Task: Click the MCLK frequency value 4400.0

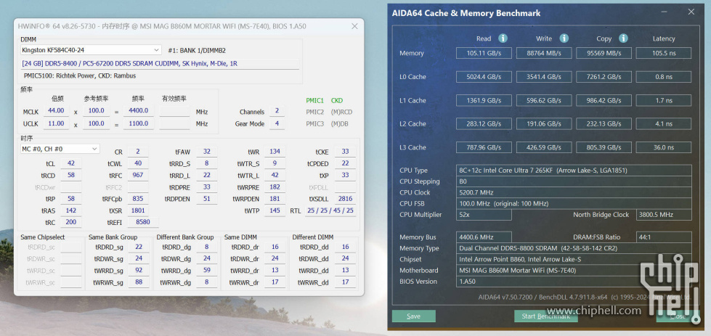Action: coord(138,111)
